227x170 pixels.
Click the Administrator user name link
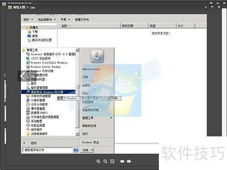pos(91,69)
